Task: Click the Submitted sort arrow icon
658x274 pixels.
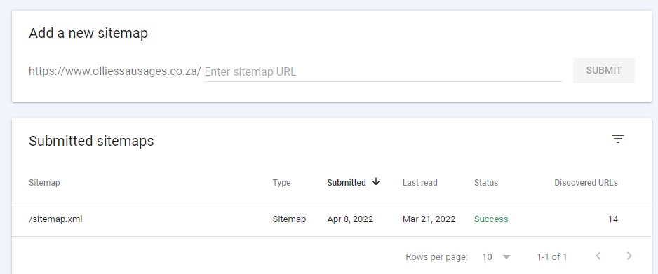Action: [376, 181]
